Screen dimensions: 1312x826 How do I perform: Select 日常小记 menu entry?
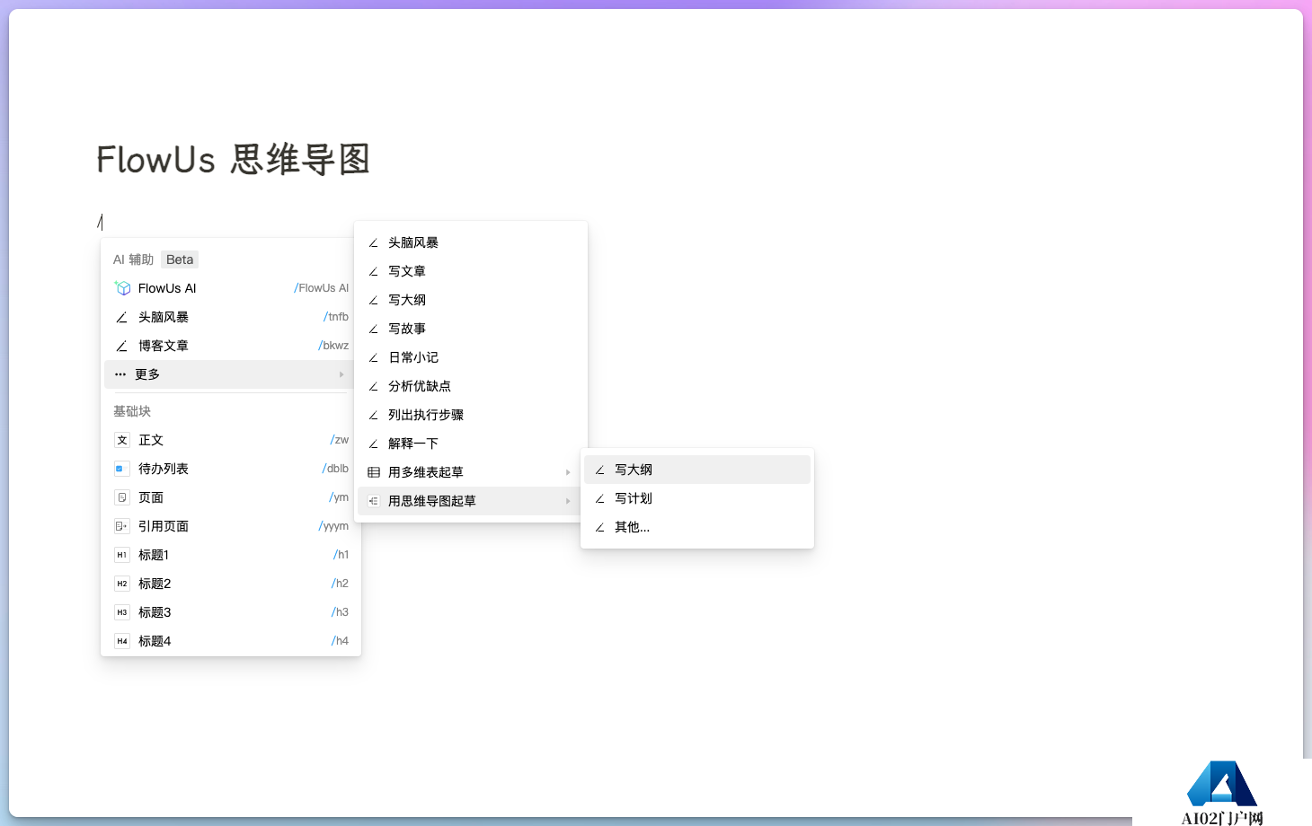click(x=471, y=357)
